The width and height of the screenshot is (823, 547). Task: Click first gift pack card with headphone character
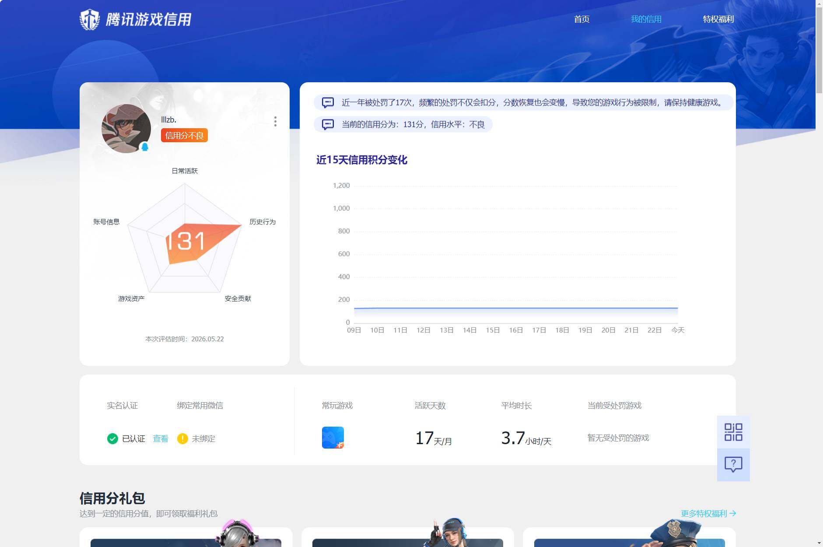tap(186, 537)
